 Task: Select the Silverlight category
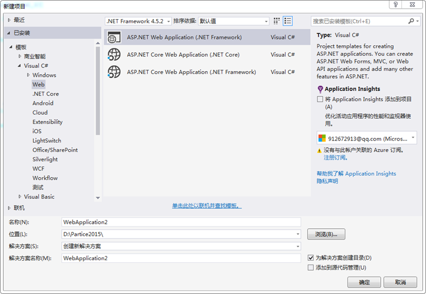coord(45,159)
